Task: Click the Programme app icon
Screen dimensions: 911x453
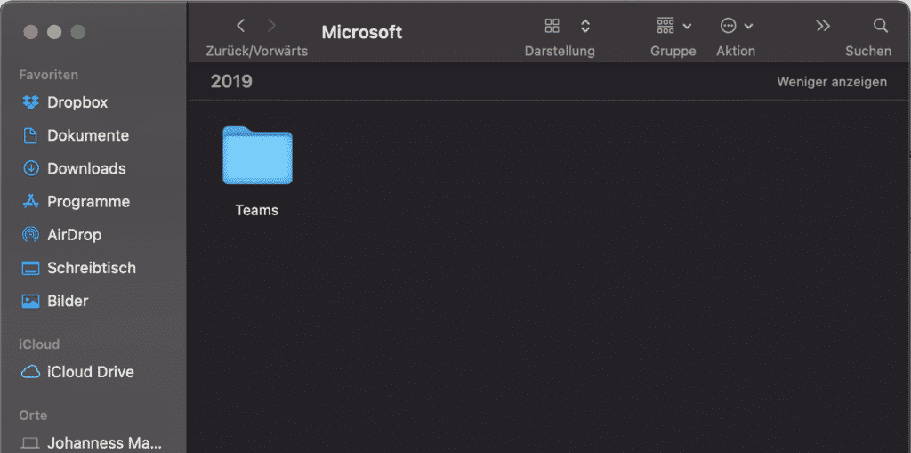Action: pos(30,202)
